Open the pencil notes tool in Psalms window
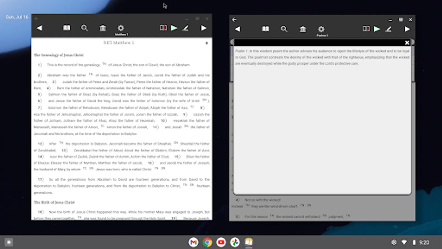Screen dimensions: 442x249 click(389, 29)
